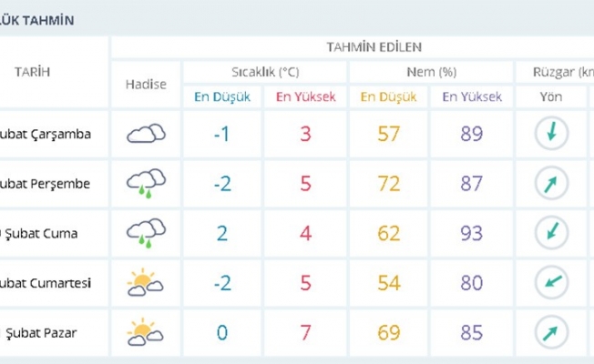This screenshot has height=364, width=594.
Task: Click the cloudy icon for Şubat Çarşamba
Action: (146, 135)
